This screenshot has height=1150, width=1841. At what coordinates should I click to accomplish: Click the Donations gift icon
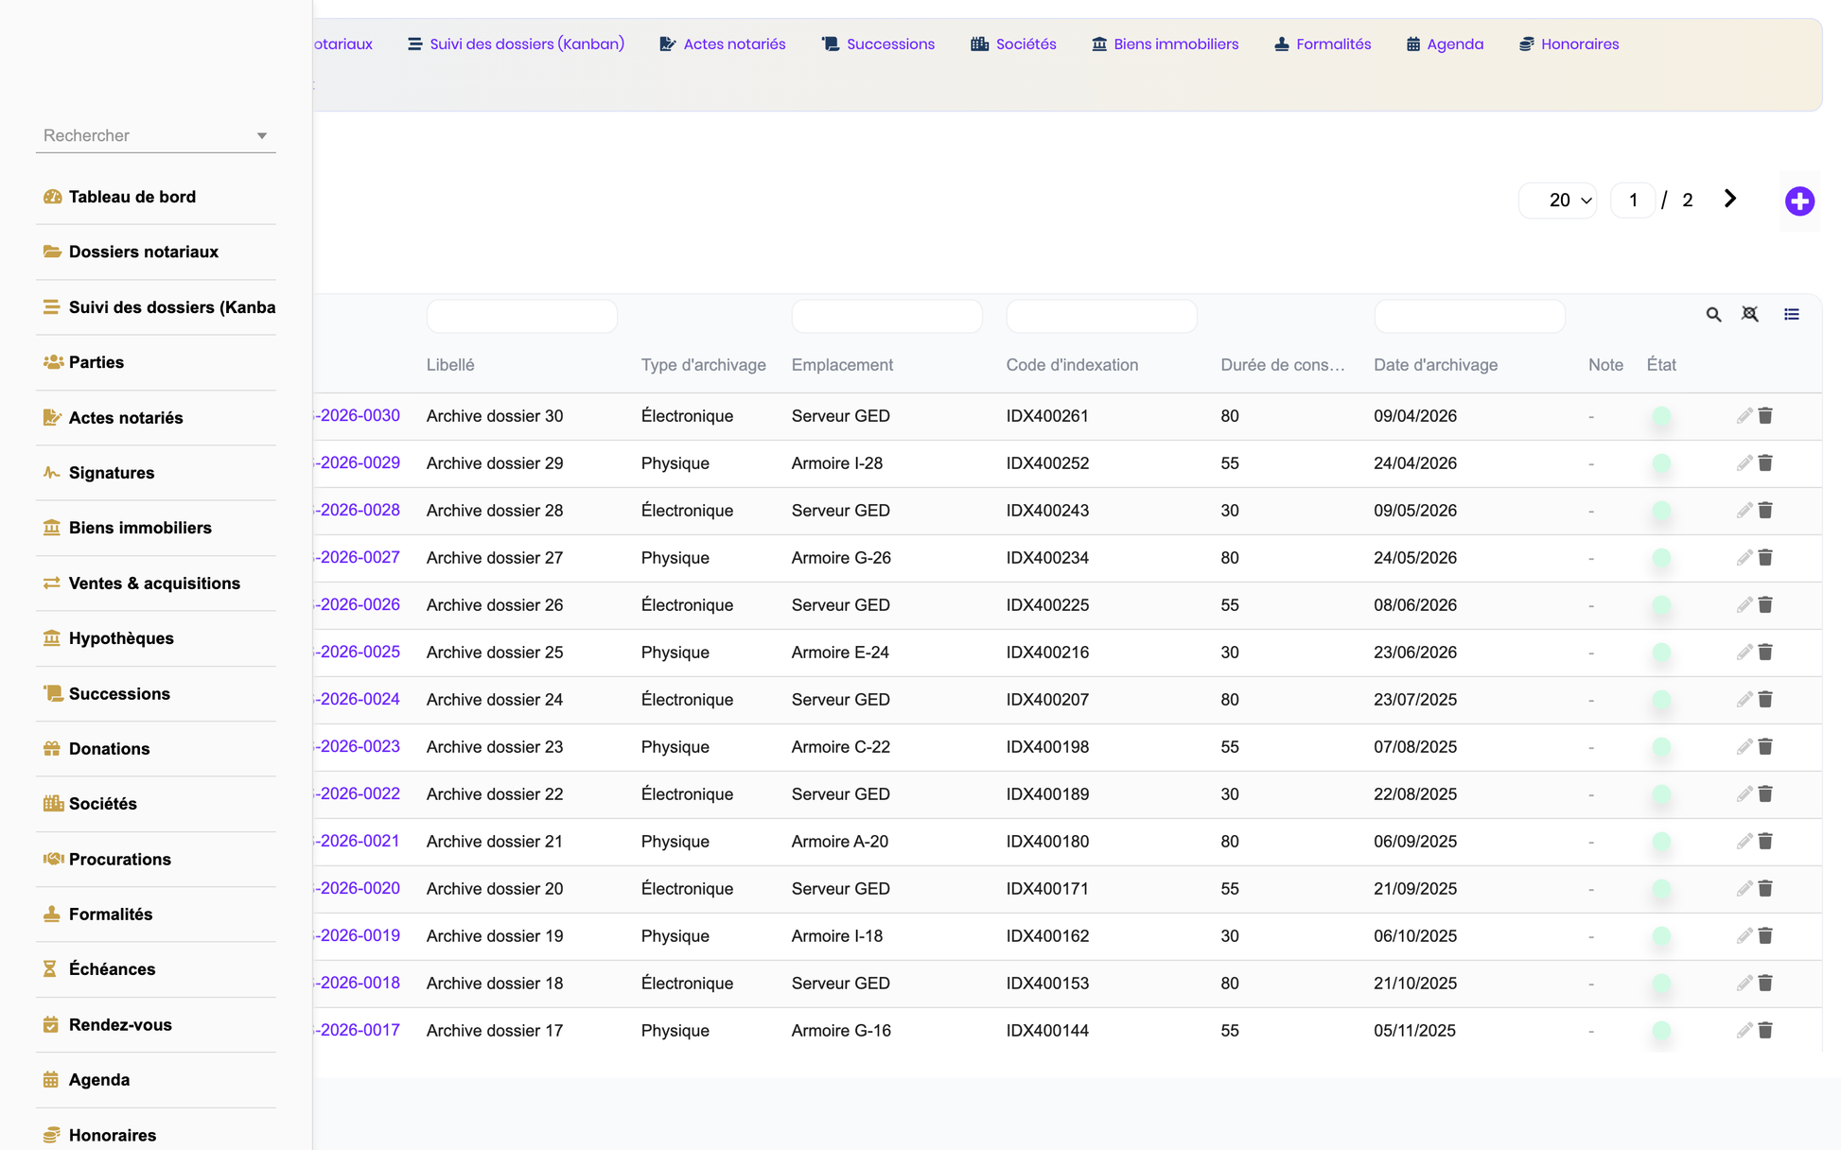[52, 749]
